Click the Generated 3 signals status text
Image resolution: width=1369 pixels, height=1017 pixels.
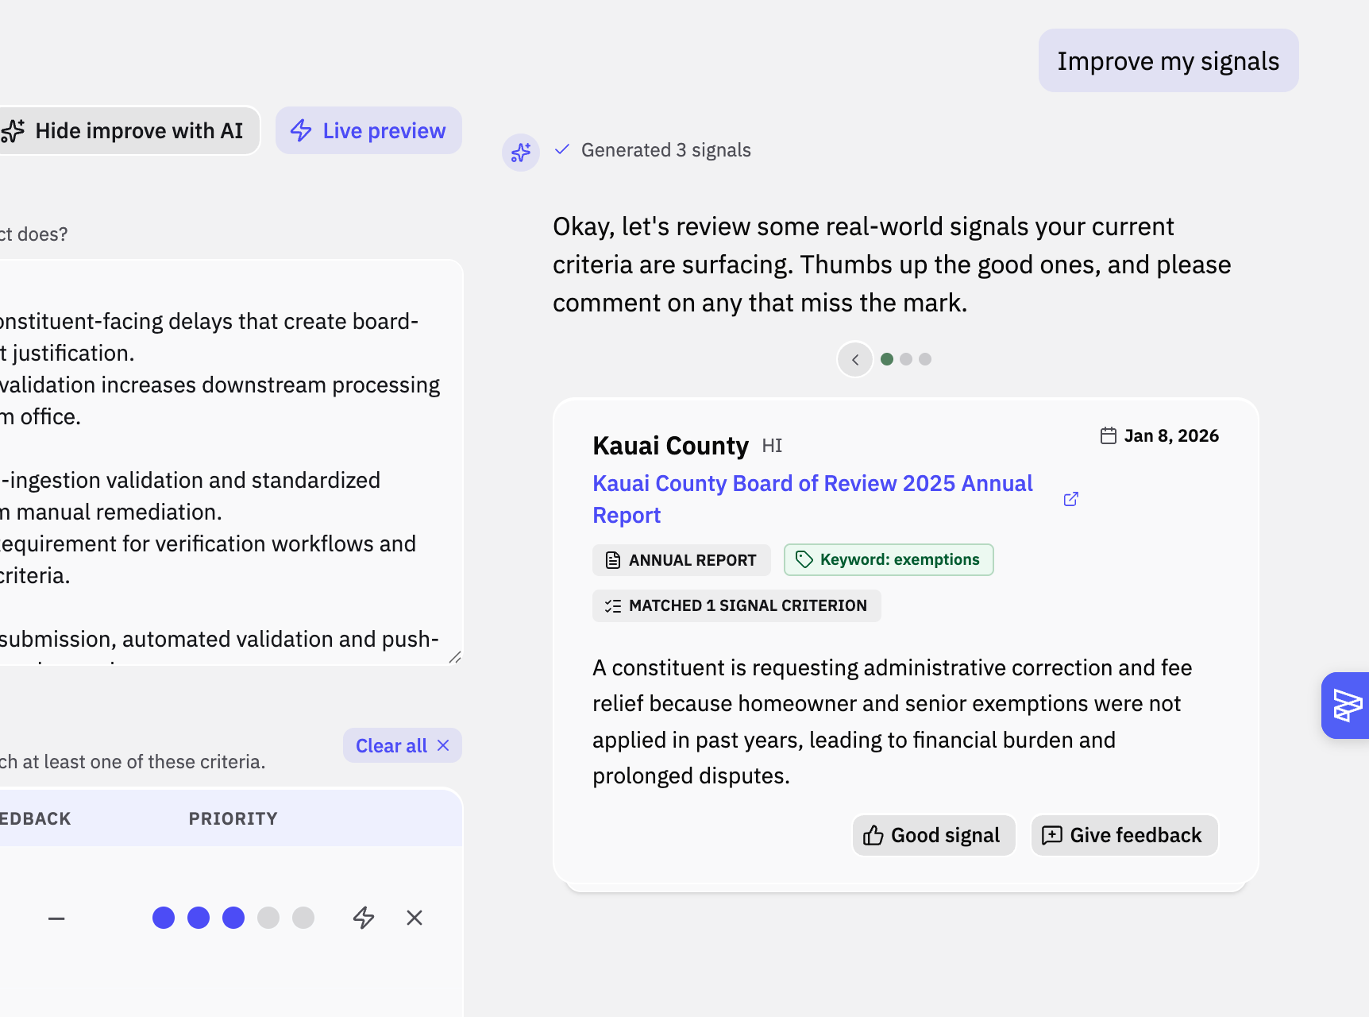(665, 150)
